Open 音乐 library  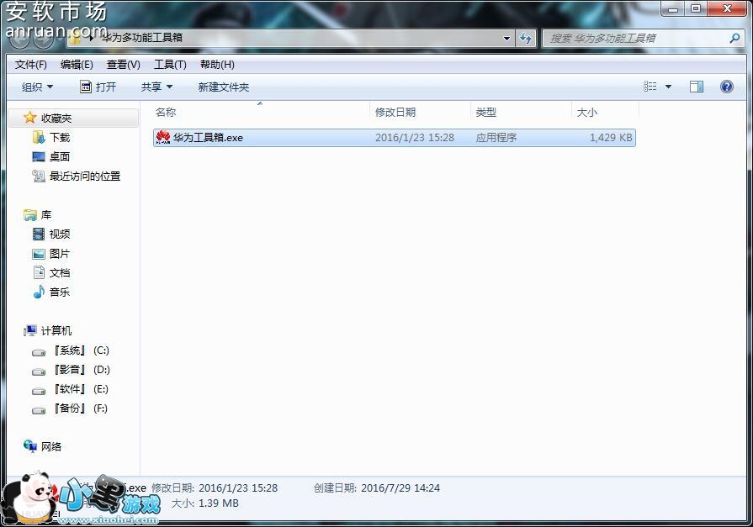pos(60,292)
